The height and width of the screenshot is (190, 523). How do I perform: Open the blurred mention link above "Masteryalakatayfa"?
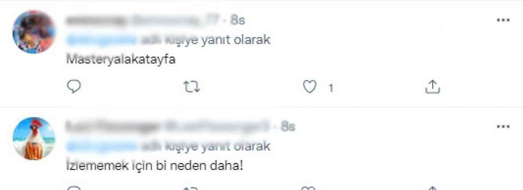point(102,40)
